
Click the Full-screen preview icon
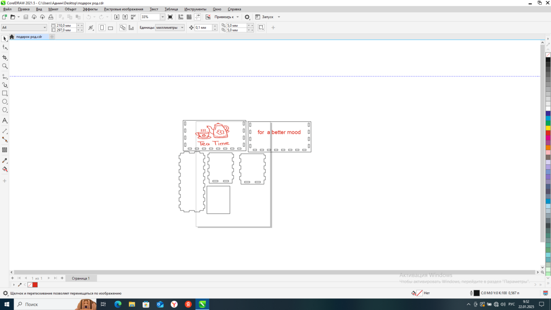pyautogui.click(x=170, y=17)
